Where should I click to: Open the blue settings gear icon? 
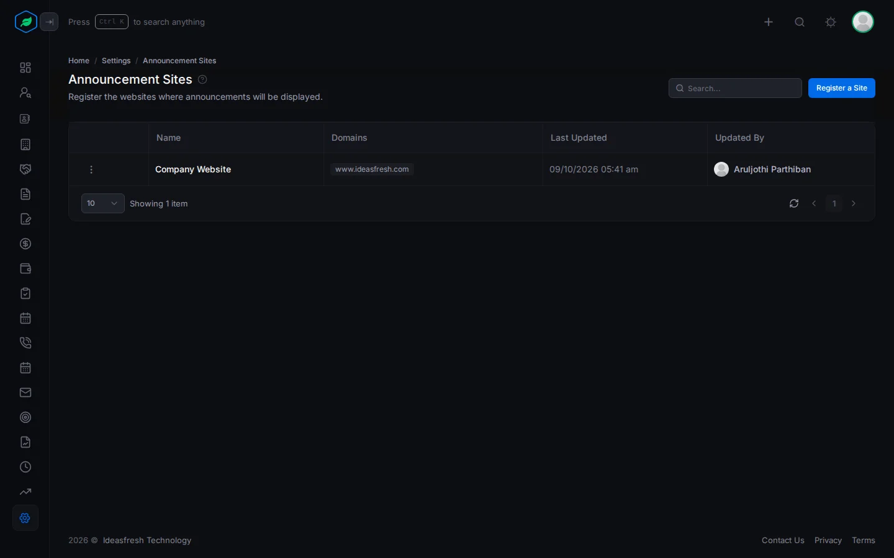click(25, 518)
